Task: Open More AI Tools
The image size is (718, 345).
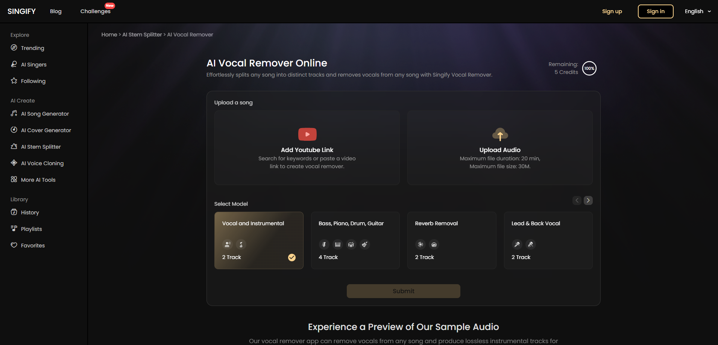Action: point(38,179)
